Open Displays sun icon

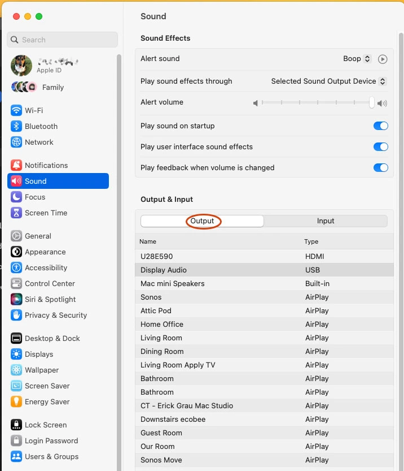pos(16,354)
